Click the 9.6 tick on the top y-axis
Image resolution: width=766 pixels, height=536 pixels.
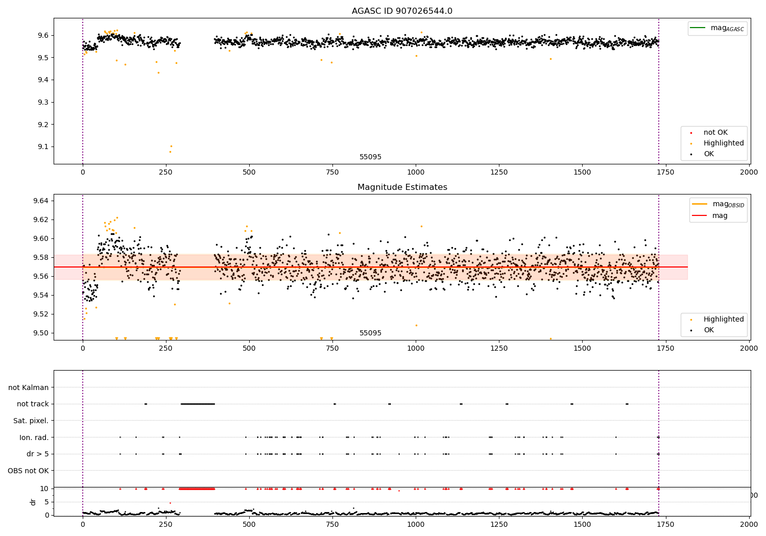43,36
